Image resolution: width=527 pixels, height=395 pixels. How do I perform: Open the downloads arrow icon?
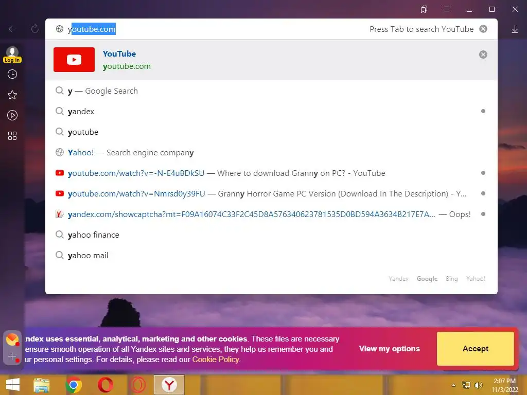pyautogui.click(x=515, y=29)
